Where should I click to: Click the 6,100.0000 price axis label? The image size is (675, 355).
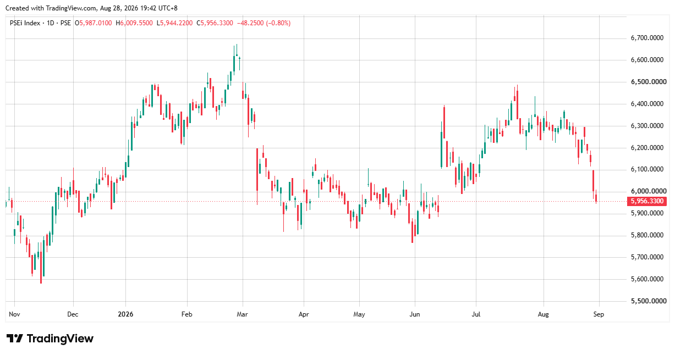point(646,170)
